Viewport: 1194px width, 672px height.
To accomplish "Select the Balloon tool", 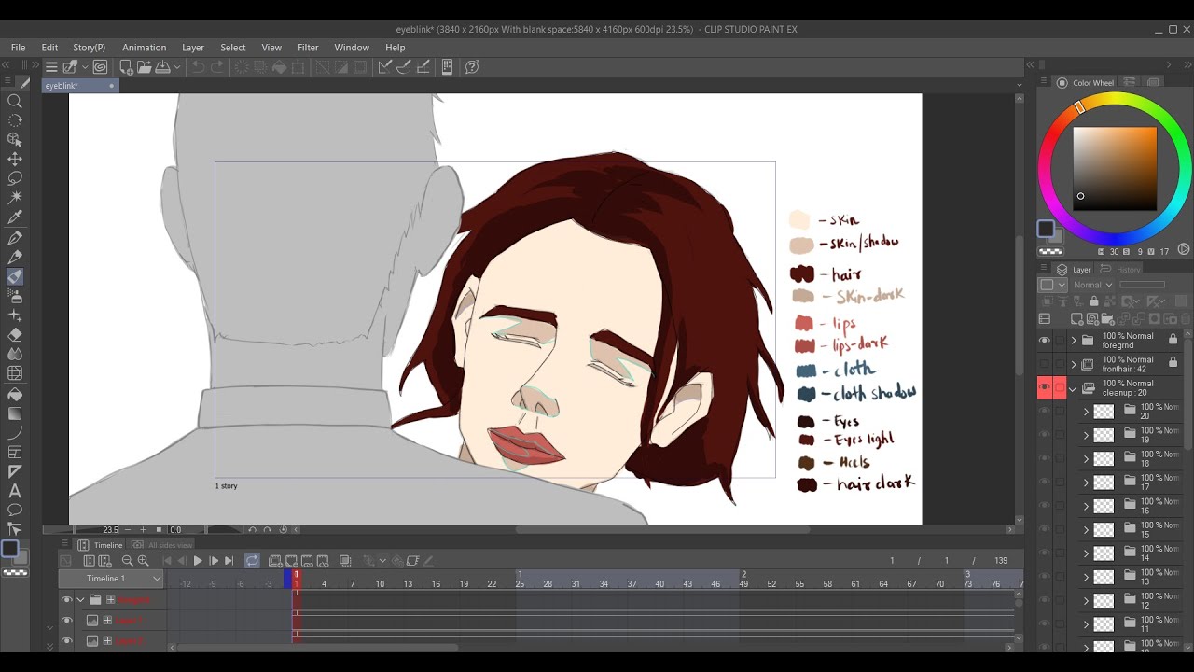I will (15, 511).
